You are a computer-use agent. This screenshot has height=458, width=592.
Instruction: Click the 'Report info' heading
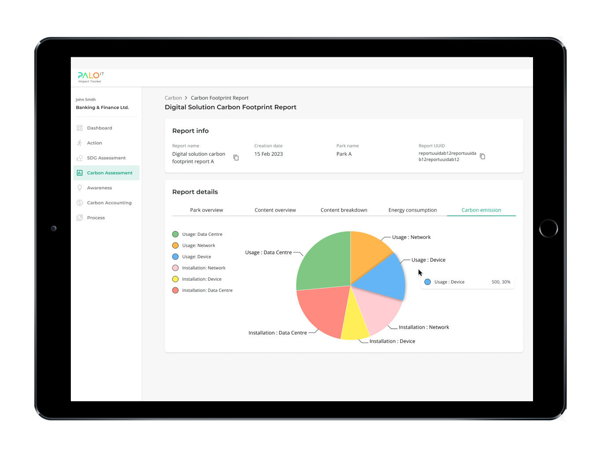coord(191,131)
